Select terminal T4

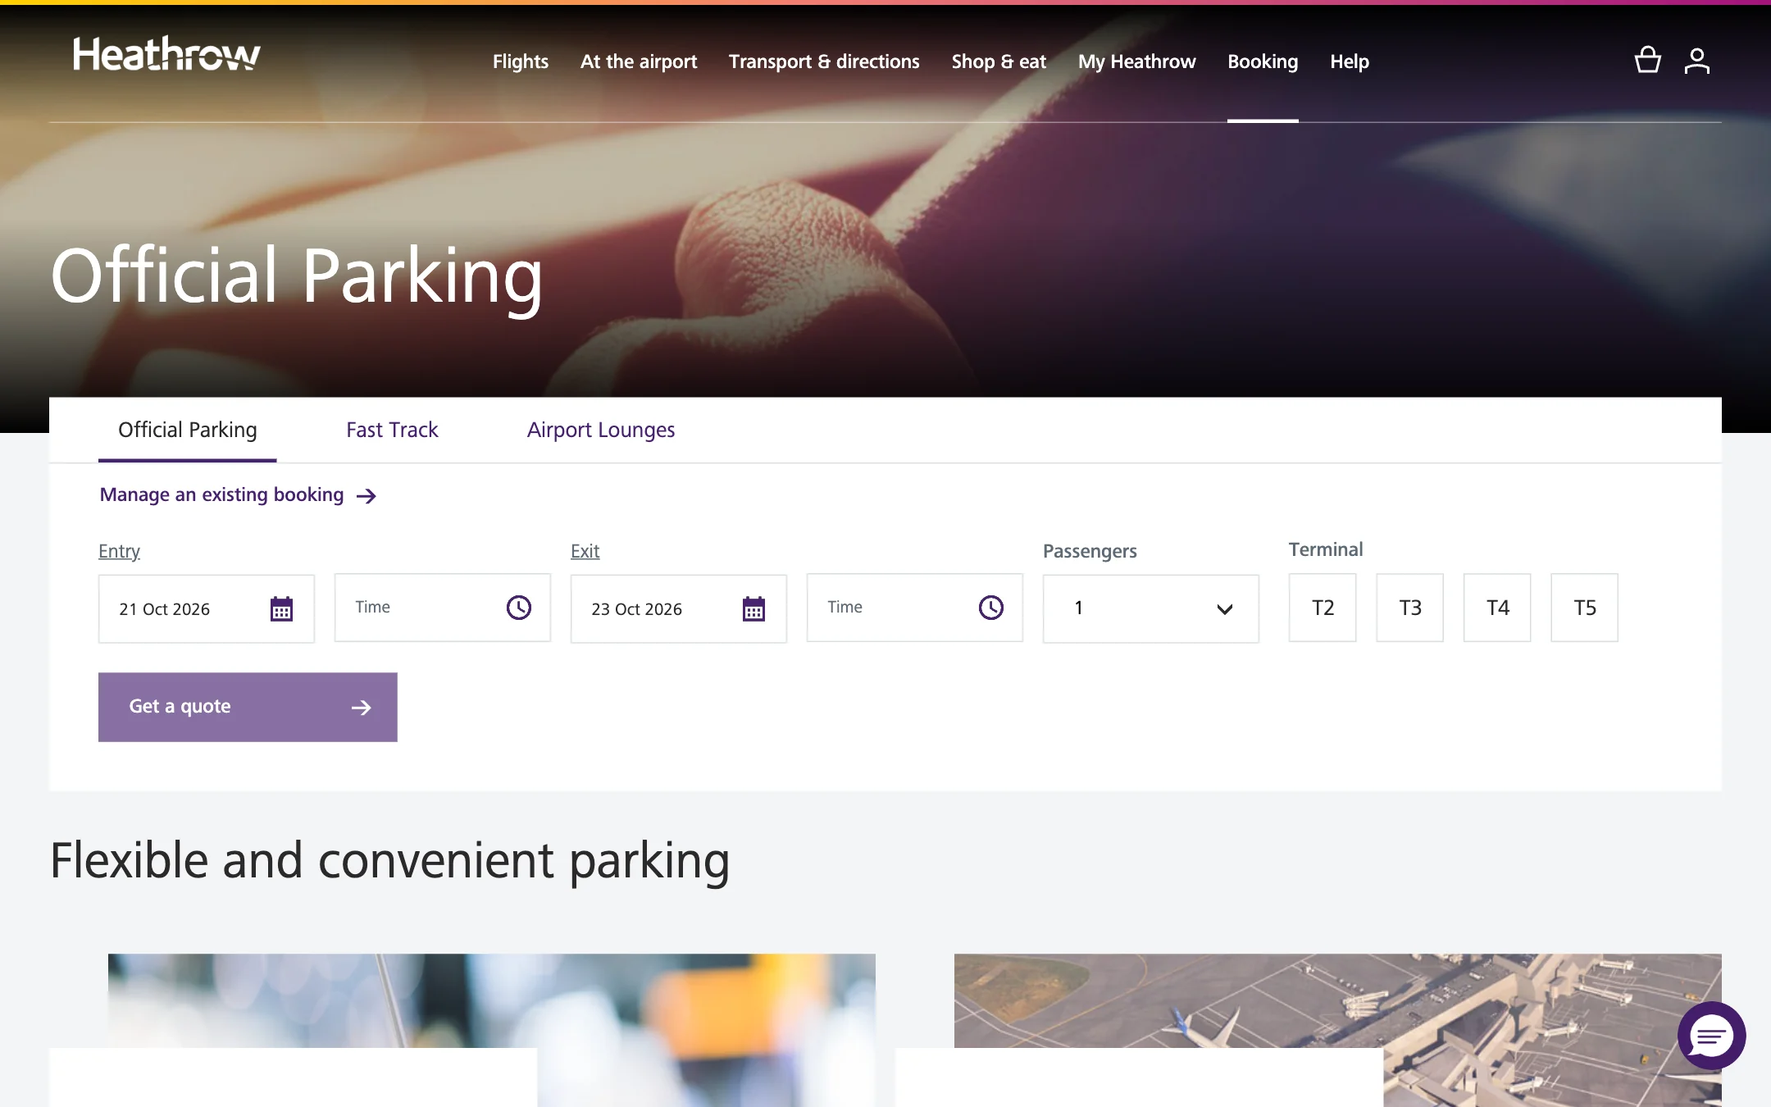tap(1497, 608)
